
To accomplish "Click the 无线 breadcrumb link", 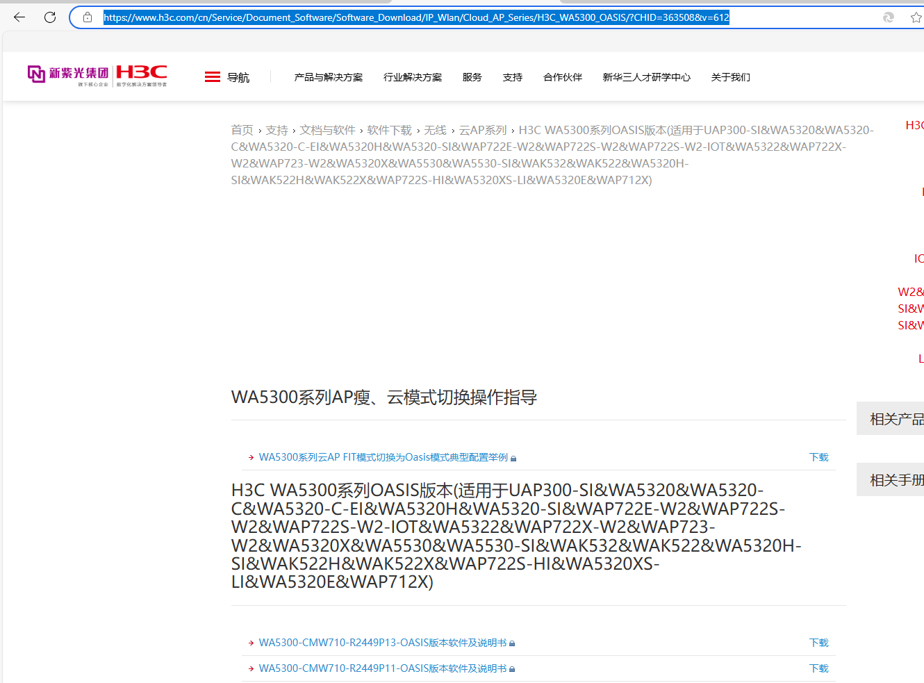I will 436,130.
